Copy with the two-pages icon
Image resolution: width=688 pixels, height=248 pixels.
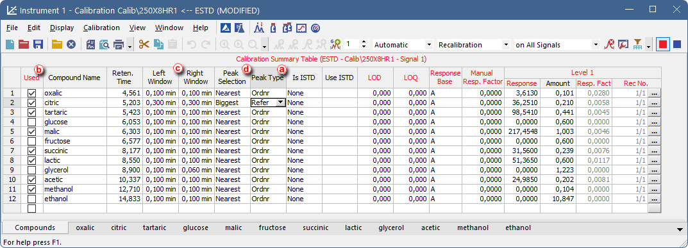click(158, 44)
